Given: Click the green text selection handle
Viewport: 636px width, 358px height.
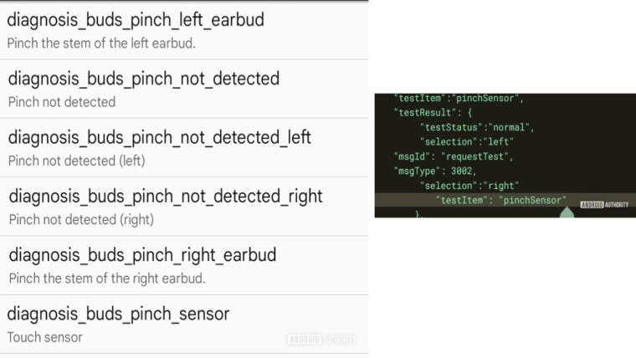Looking at the screenshot, I should 567,212.
